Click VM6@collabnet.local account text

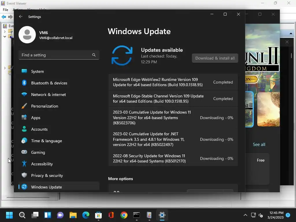pyautogui.click(x=56, y=38)
